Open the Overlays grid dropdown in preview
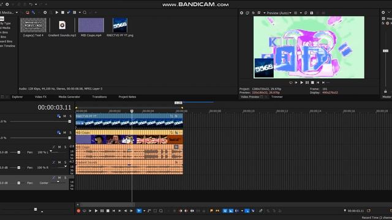This screenshot has width=392, height=220. tap(301, 13)
